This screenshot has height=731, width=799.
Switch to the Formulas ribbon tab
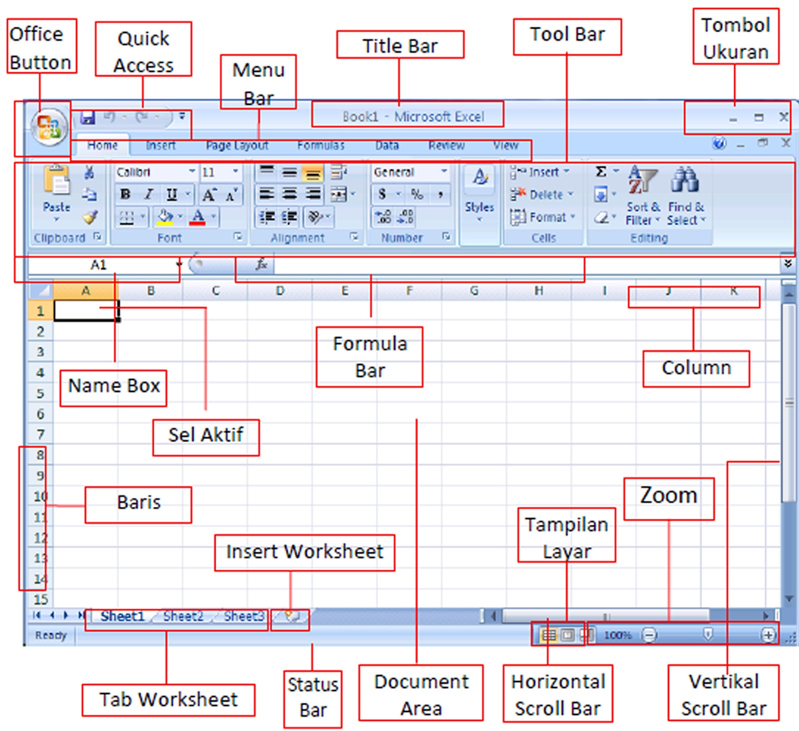click(x=320, y=145)
